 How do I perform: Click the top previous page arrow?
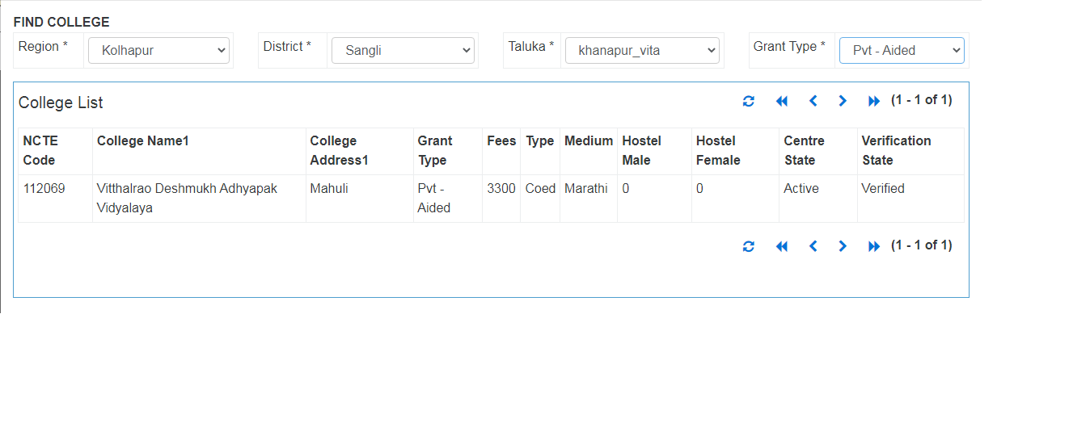(813, 101)
